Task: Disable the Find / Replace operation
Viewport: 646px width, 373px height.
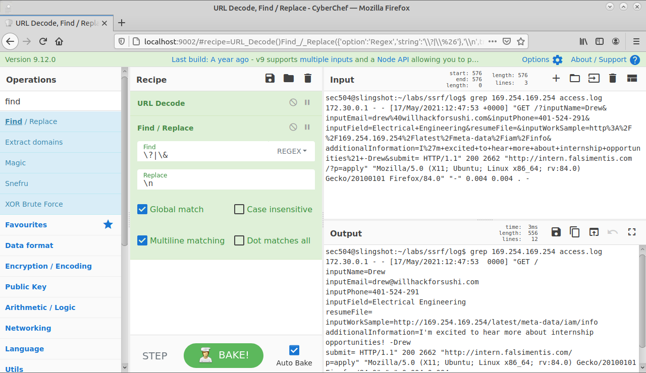Action: (x=293, y=128)
